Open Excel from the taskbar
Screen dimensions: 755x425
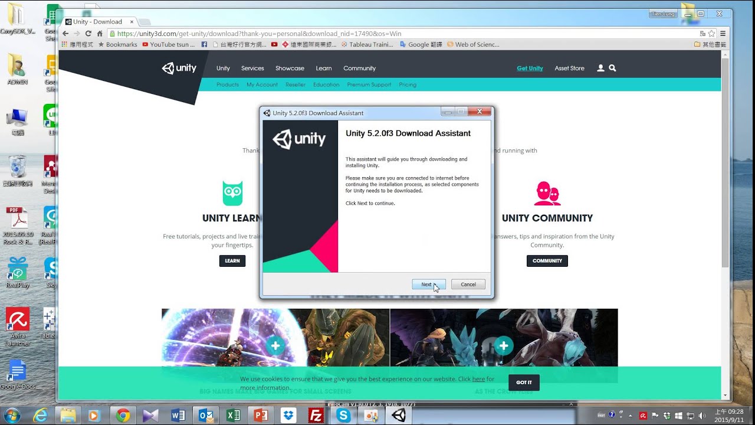tap(234, 416)
